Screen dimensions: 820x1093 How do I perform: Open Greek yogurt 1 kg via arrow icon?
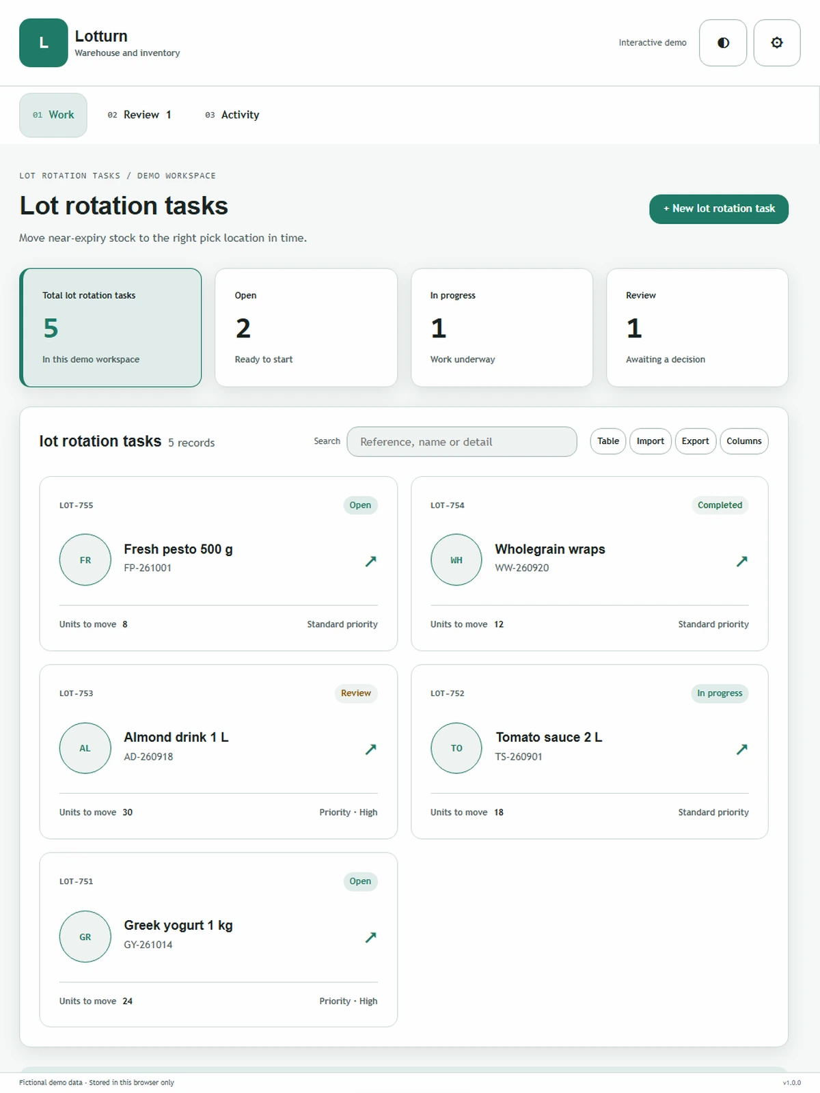[x=371, y=937]
